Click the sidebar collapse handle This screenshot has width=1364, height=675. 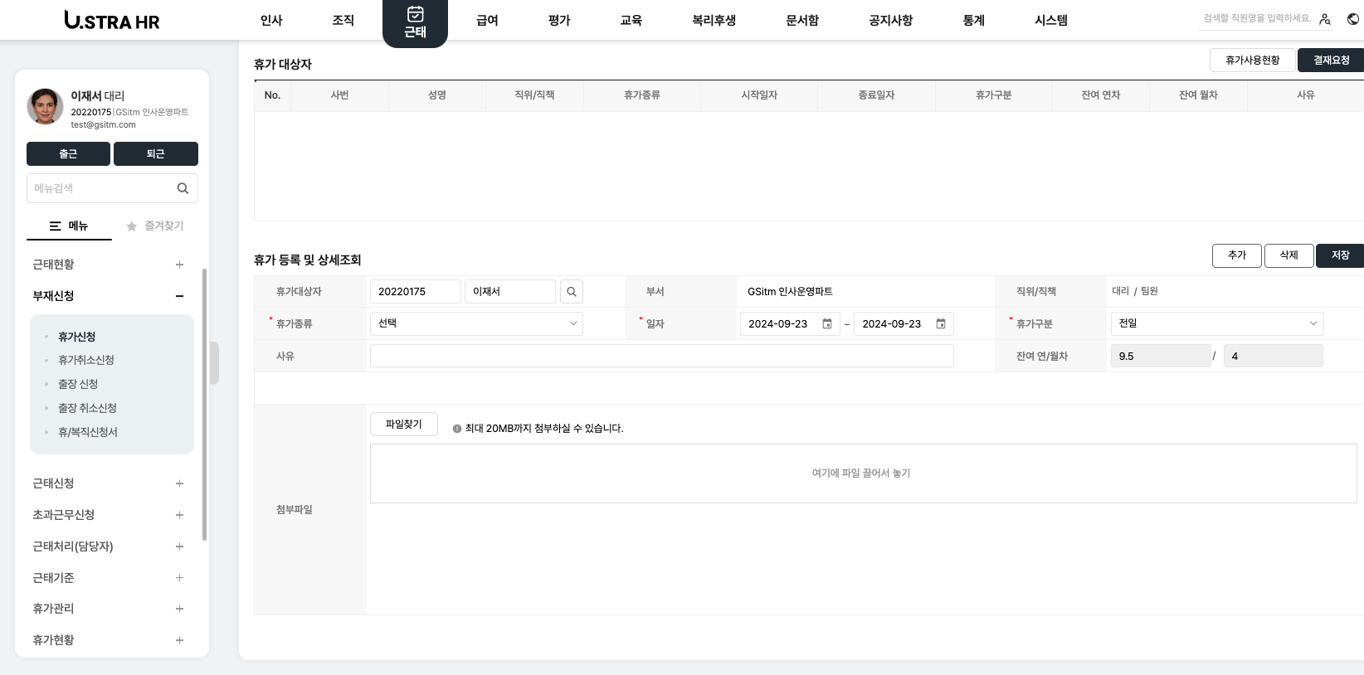coord(214,362)
